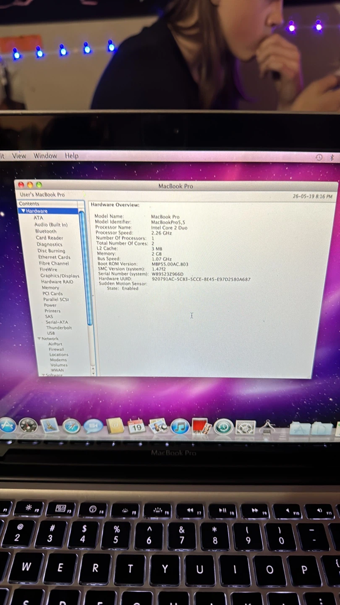
Task: Launch iTunes from the Dock
Action: (180, 426)
